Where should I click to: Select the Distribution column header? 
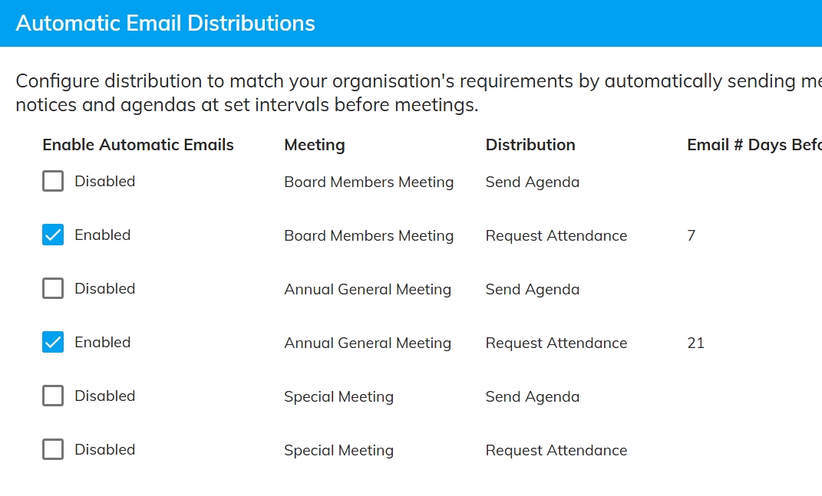click(530, 145)
